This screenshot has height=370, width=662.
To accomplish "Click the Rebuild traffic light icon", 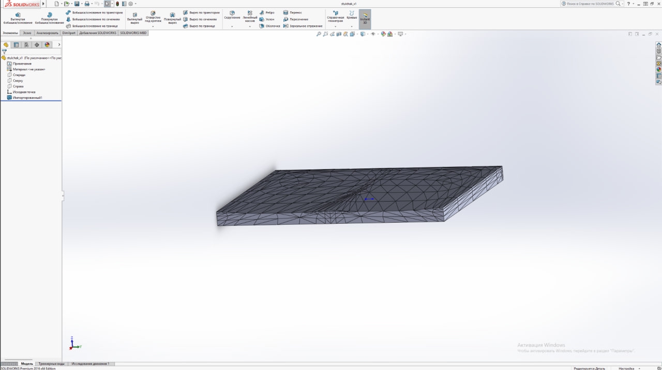I will [117, 4].
